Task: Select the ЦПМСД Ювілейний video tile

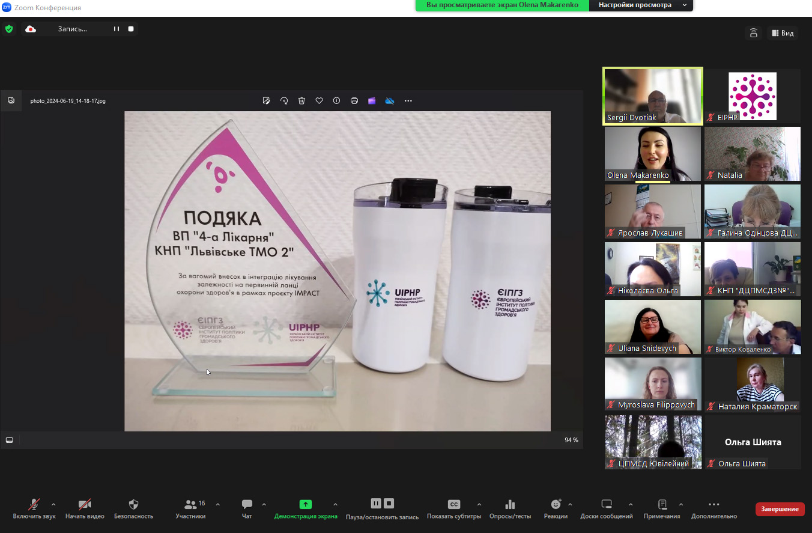Action: pos(653,442)
